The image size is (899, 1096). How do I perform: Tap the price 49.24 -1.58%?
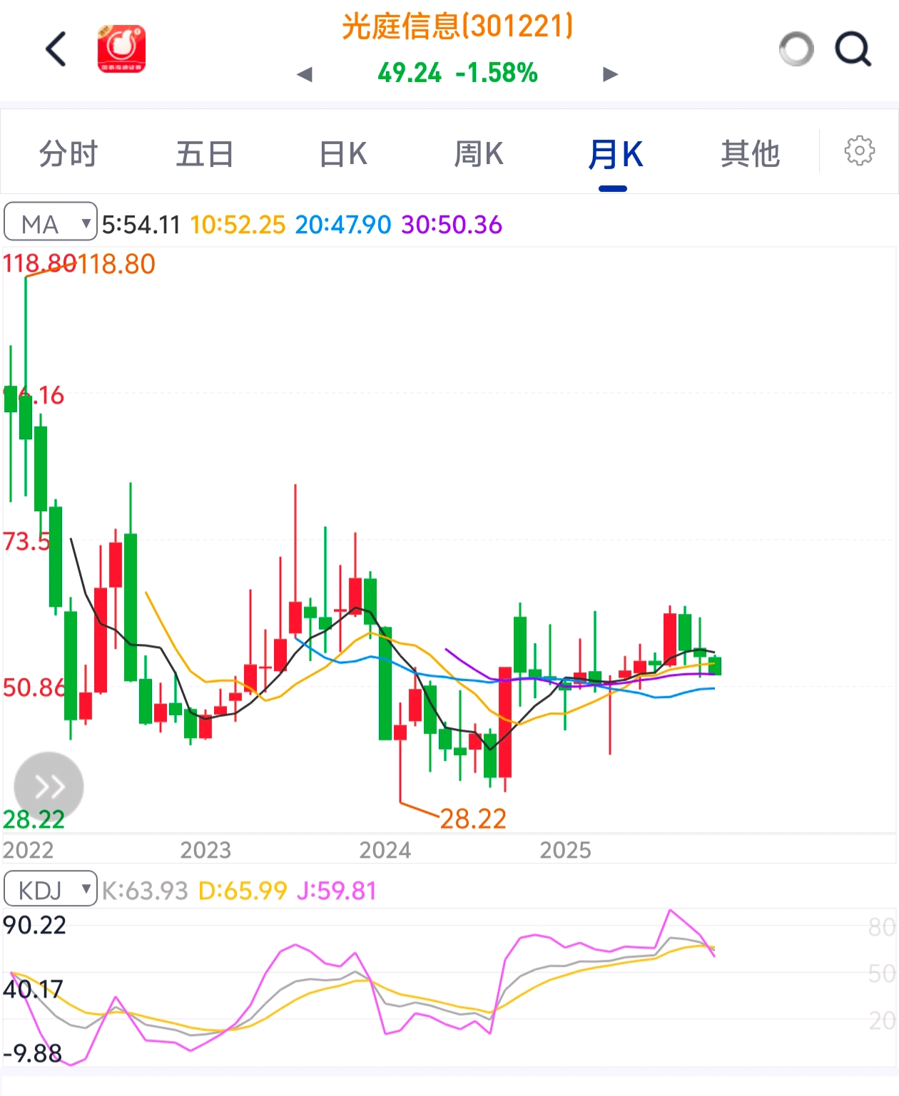click(x=457, y=73)
